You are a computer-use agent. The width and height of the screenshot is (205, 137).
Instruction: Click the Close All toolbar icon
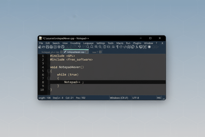[x=59, y=47]
